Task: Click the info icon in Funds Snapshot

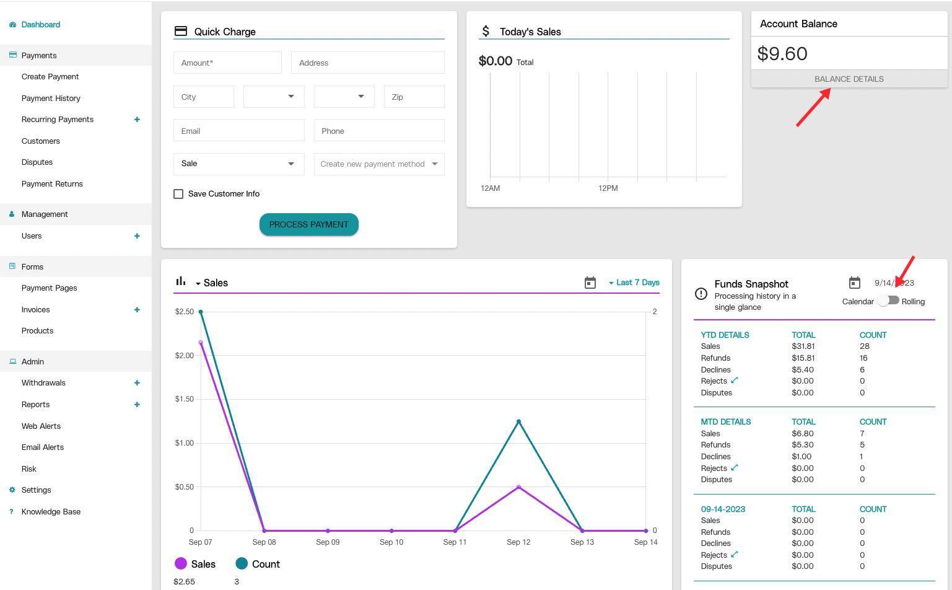Action: (701, 294)
